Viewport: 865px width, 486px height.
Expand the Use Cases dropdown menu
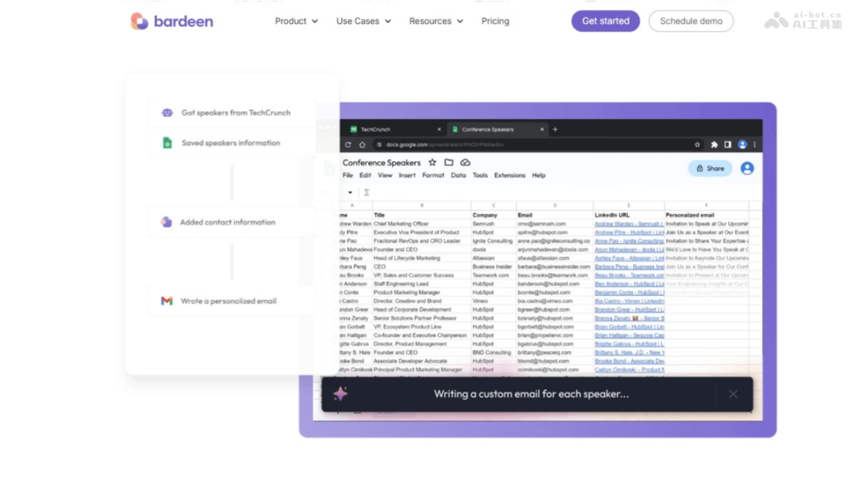(363, 21)
